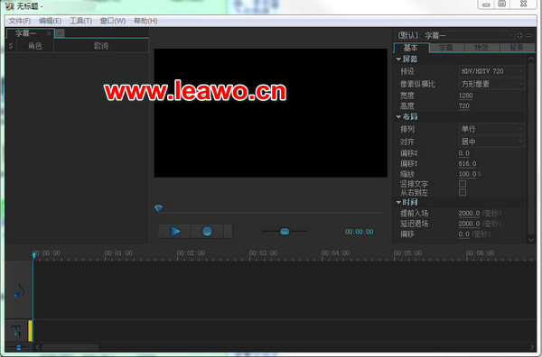This screenshot has width=542, height=357.
Task: Click the properties panel scroll down arrow
Action: click(x=531, y=239)
